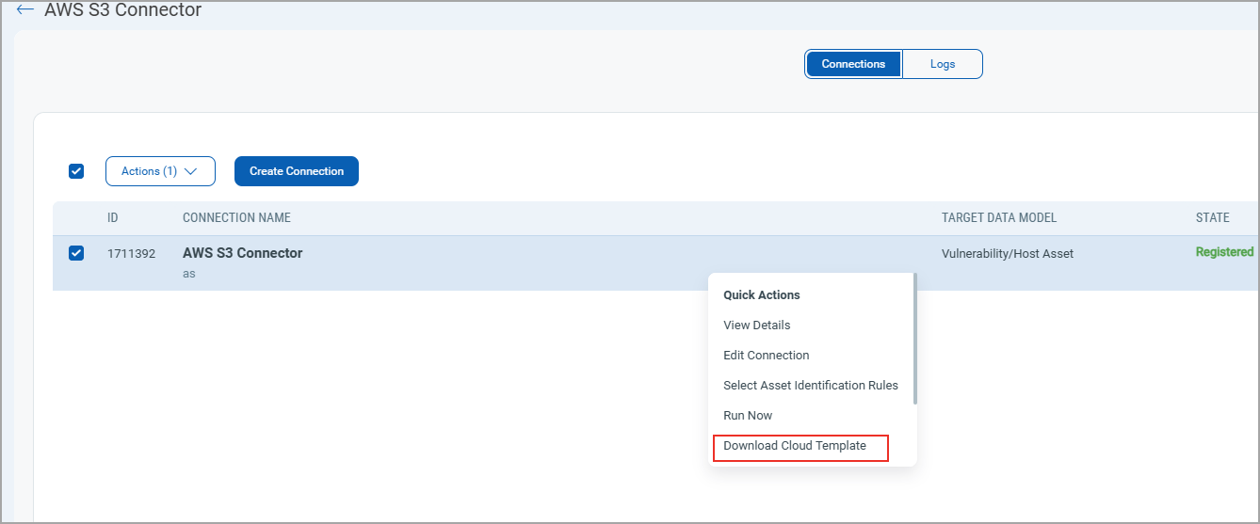Open the Logs tab
The width and height of the screenshot is (1260, 524).
942,64
